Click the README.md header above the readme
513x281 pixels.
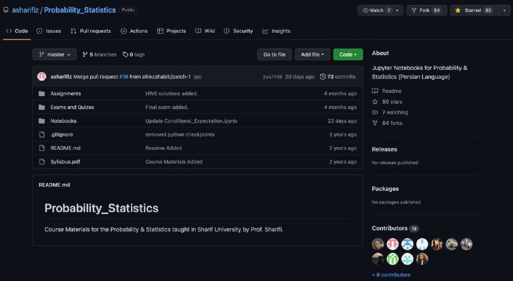pos(55,185)
